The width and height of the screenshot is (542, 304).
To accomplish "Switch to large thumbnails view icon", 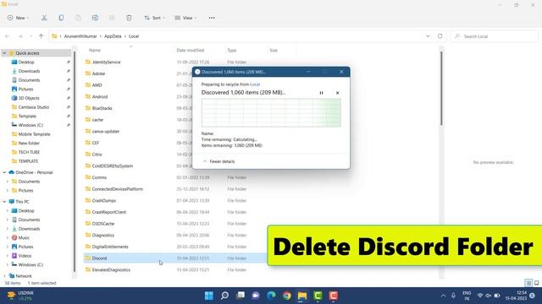I will (536, 283).
